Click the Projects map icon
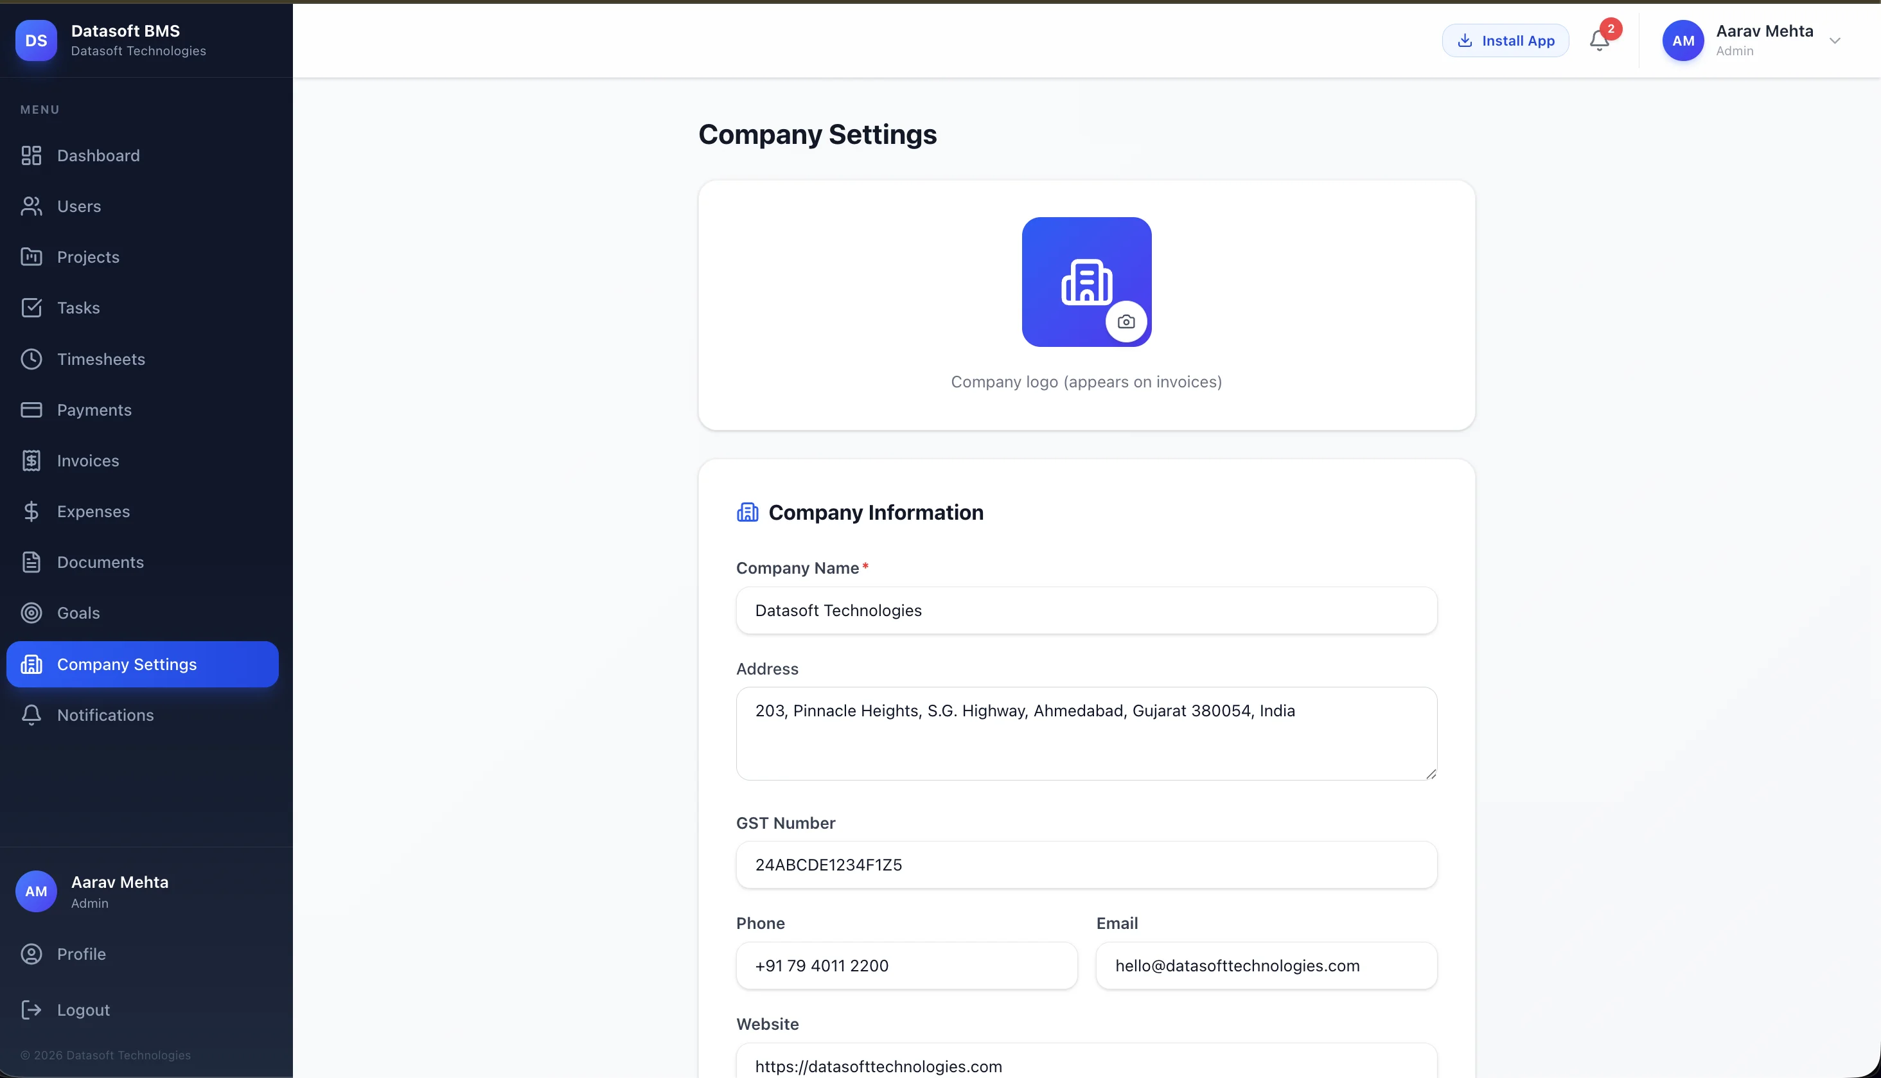 [x=31, y=256]
